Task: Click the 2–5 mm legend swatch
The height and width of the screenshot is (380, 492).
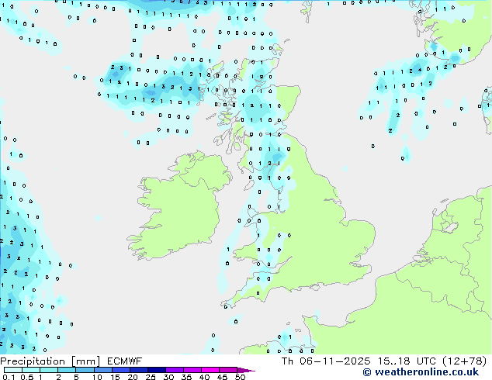Action: click(x=67, y=370)
